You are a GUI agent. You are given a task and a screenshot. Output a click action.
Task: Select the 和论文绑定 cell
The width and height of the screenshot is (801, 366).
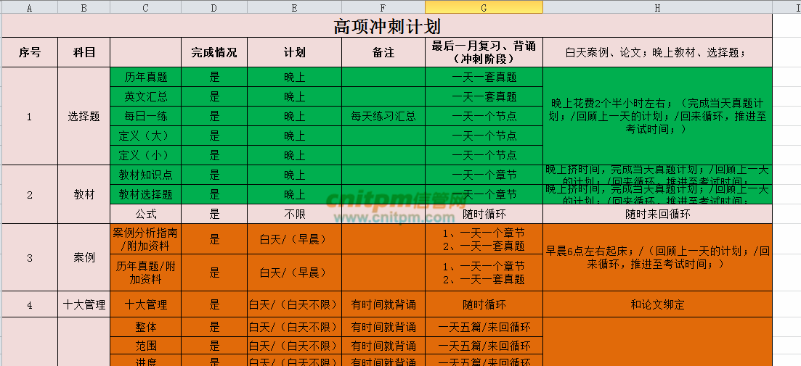click(x=657, y=304)
